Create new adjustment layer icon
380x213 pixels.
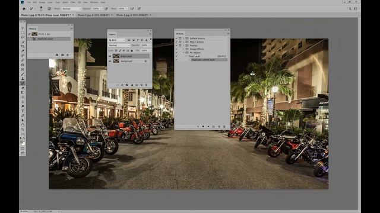point(132,85)
